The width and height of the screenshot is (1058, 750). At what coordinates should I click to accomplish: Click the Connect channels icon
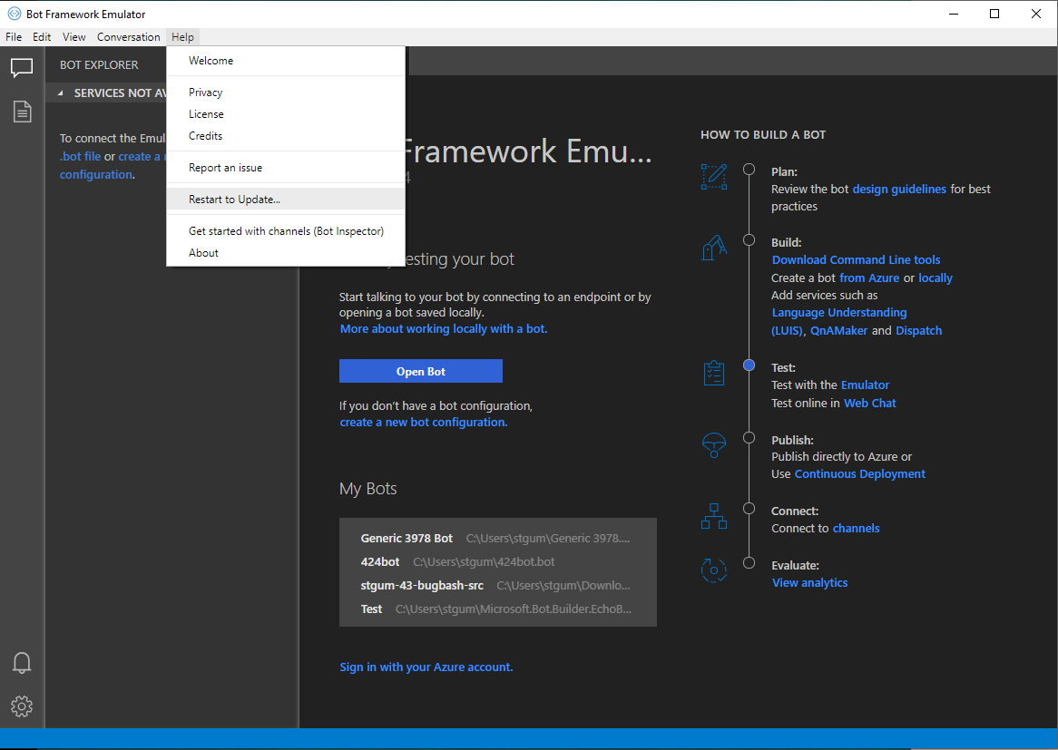(x=715, y=515)
